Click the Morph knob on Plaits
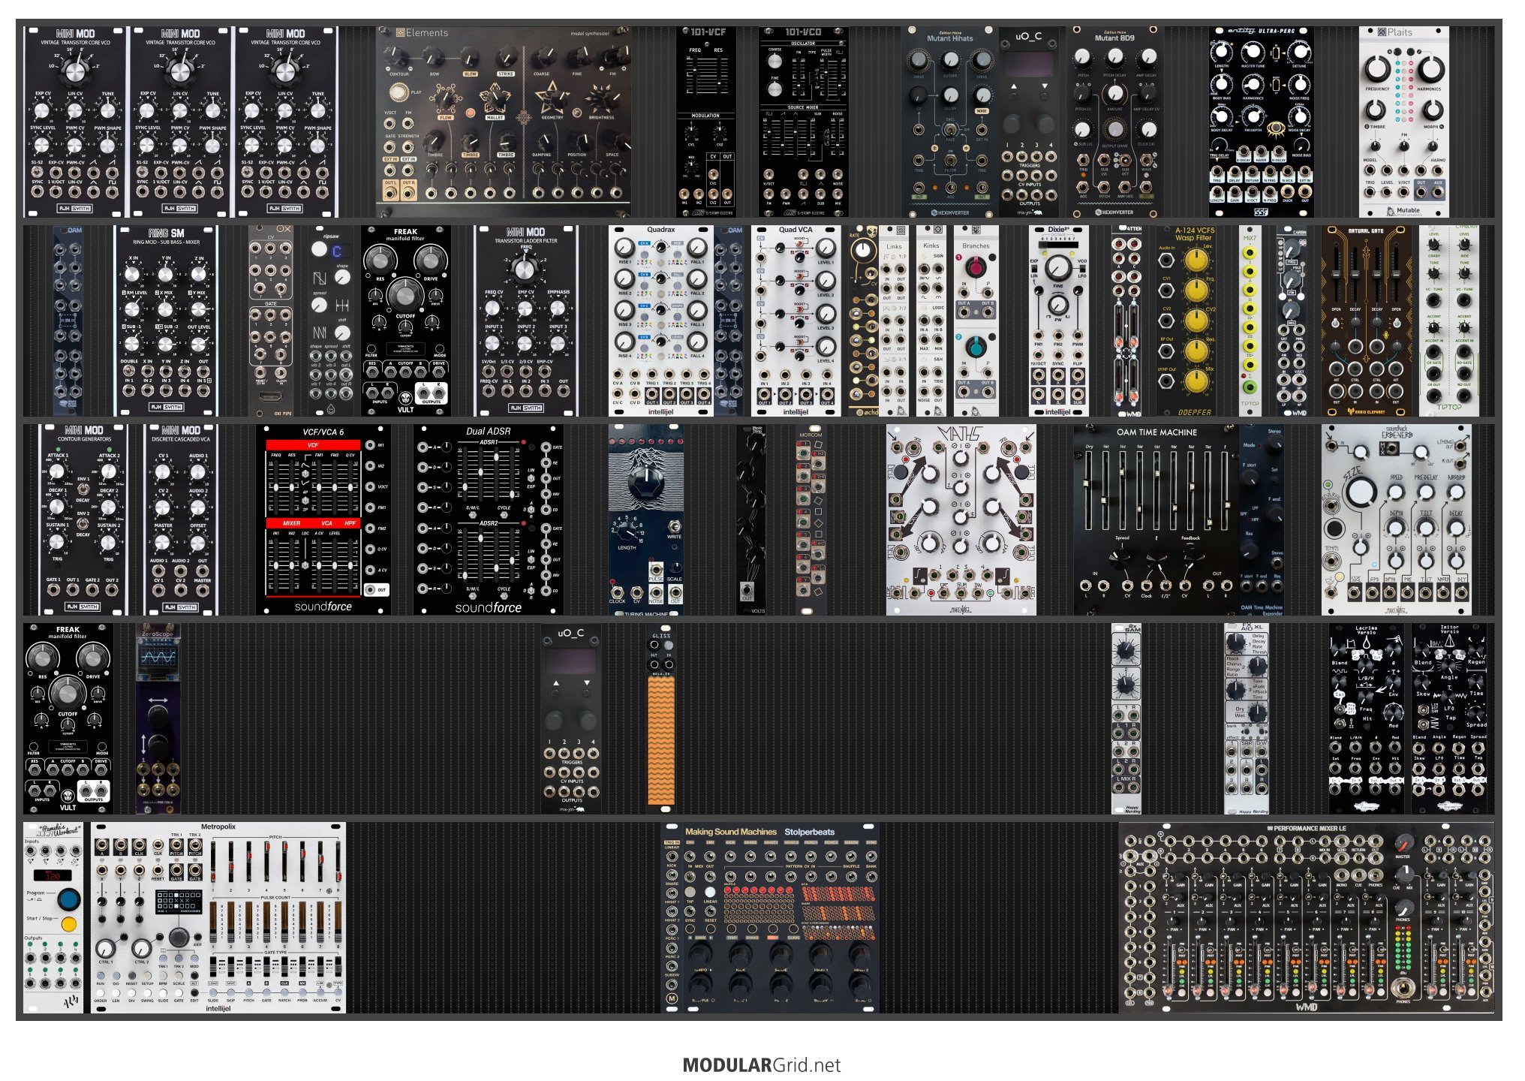1525x1081 pixels. coord(1432,110)
